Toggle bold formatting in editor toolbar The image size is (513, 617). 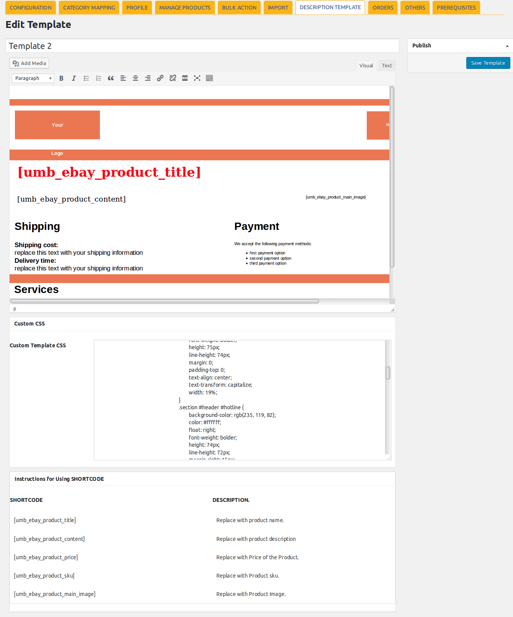(61, 78)
